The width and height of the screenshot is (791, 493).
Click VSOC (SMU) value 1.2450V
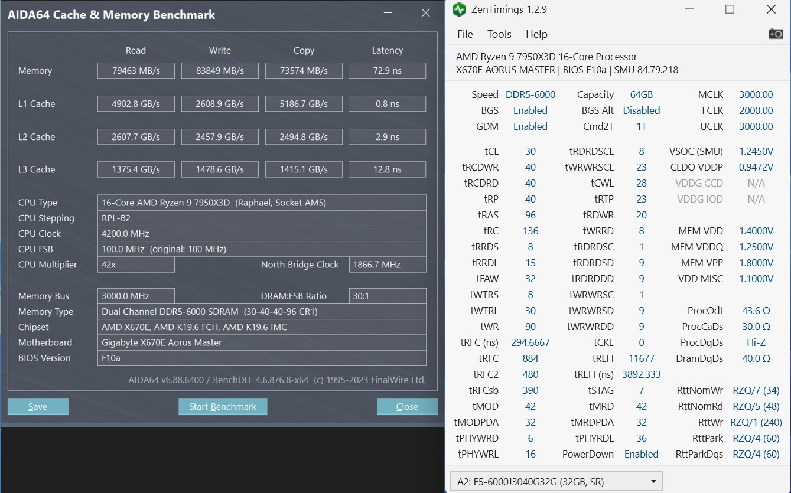click(756, 151)
